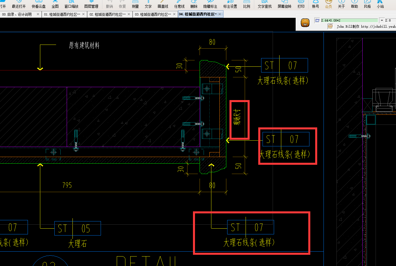Open 快看云盘 cloud drive
The width and height of the screenshot is (396, 266).
click(x=39, y=4)
